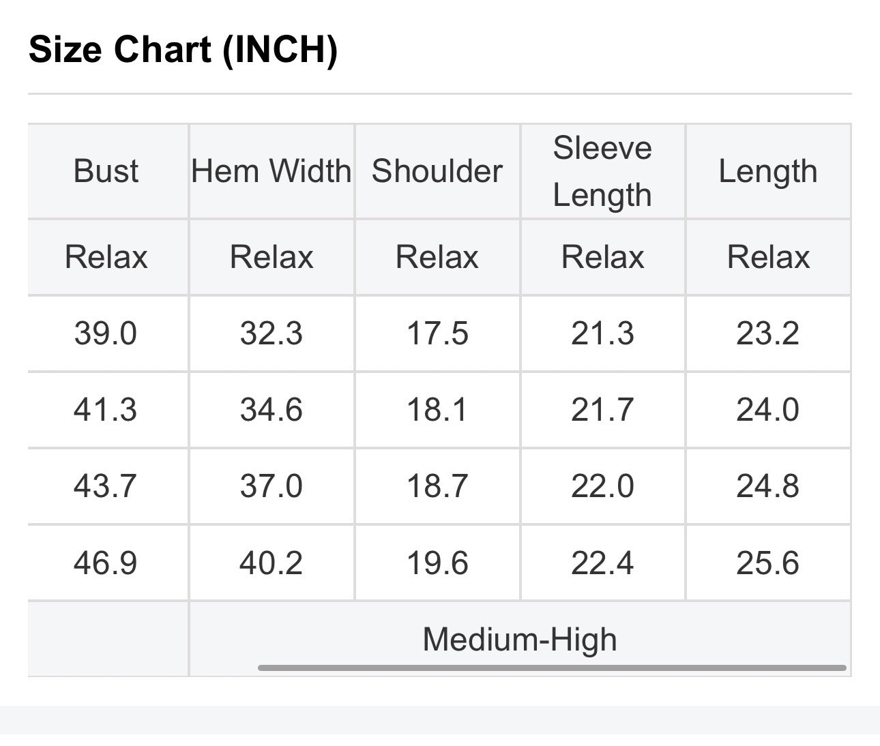Image resolution: width=880 pixels, height=746 pixels.
Task: Select the Bust column header
Action: pos(106,171)
